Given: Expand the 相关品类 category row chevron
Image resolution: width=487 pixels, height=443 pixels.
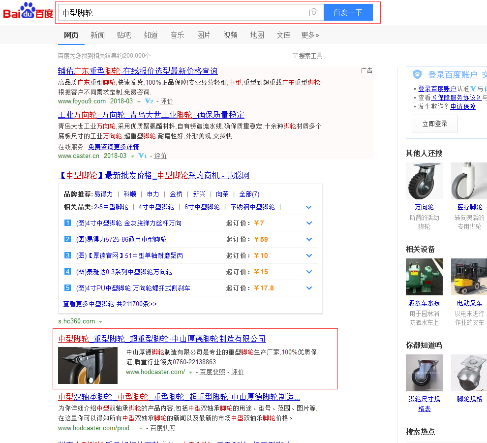Looking at the screenshot, I should (309, 207).
